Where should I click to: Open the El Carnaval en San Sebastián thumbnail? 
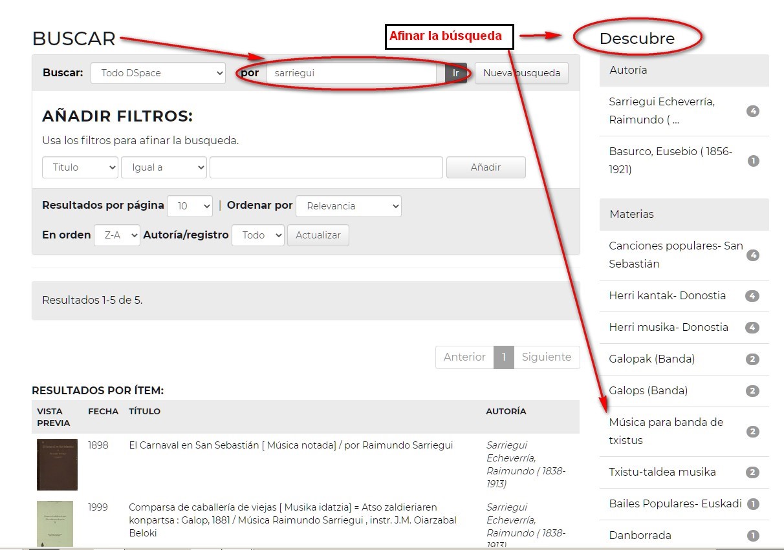coord(57,465)
